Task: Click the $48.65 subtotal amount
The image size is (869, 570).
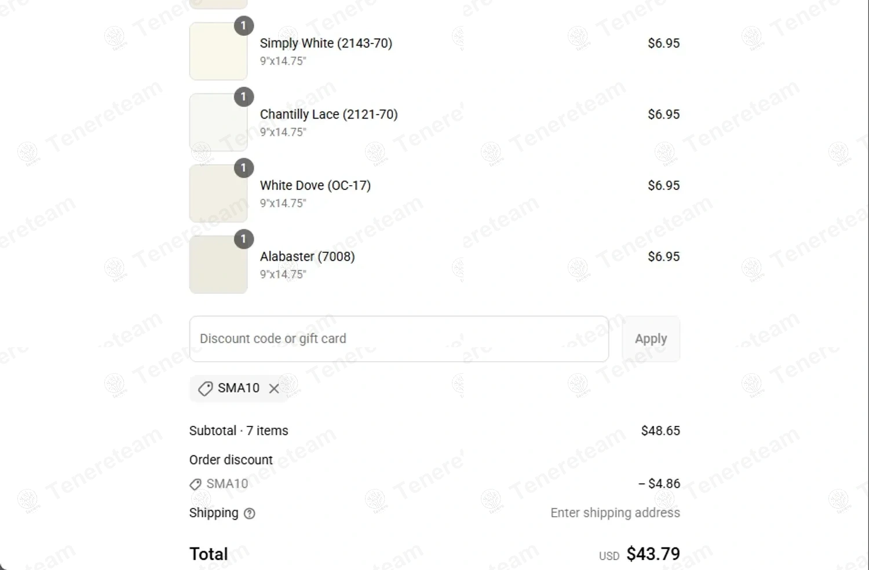Action: tap(660, 431)
